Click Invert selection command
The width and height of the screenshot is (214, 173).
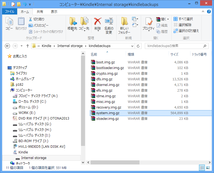(186, 31)
